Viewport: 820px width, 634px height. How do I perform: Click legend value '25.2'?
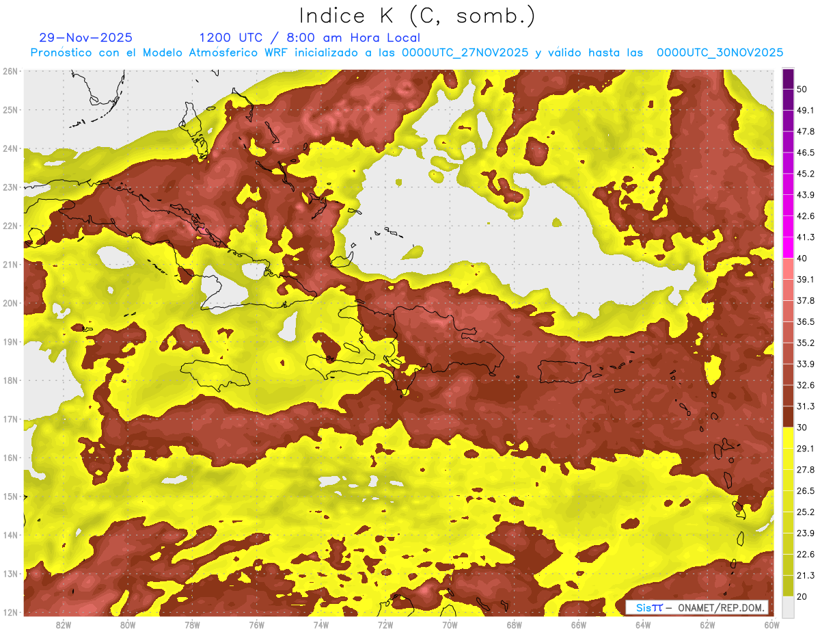pos(805,512)
